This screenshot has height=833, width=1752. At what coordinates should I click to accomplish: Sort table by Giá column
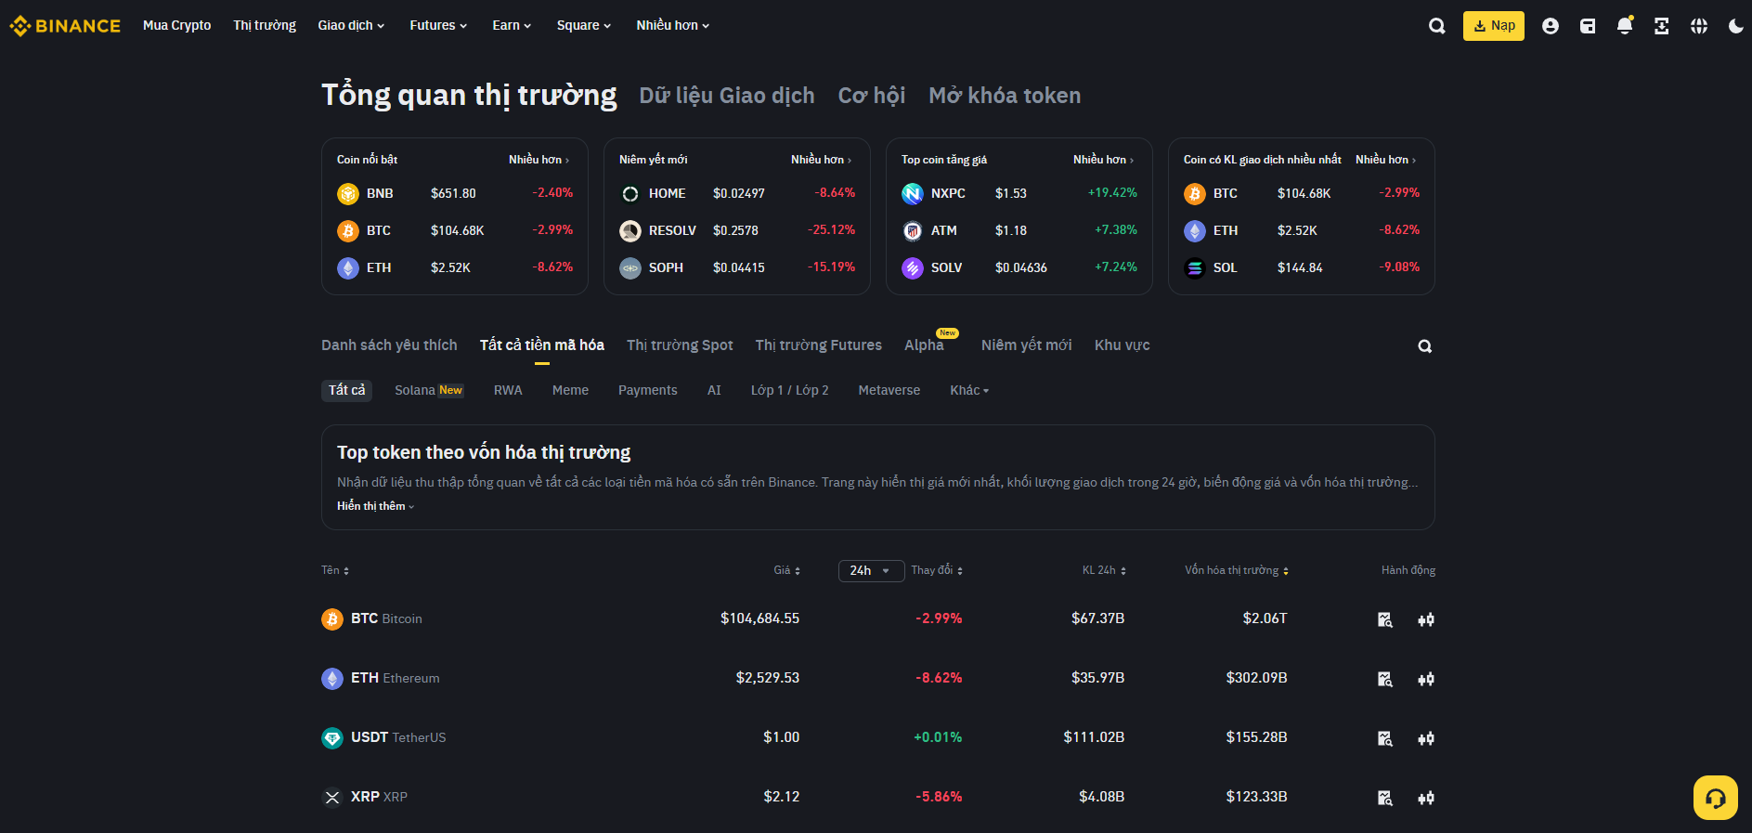click(x=787, y=570)
